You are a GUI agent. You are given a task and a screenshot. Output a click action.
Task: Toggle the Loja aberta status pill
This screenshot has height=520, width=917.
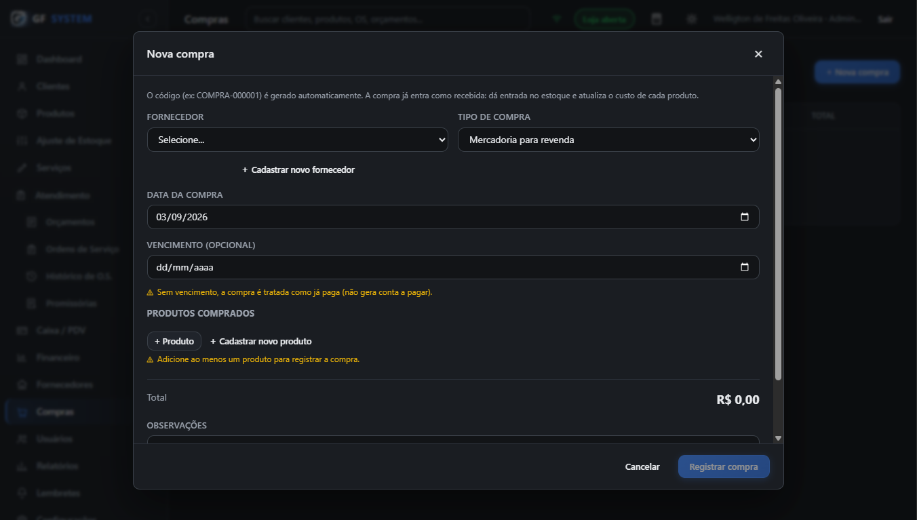coord(604,20)
